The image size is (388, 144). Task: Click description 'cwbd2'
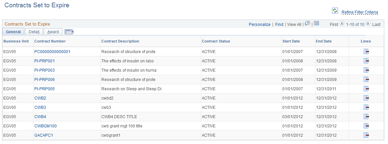[107, 98]
